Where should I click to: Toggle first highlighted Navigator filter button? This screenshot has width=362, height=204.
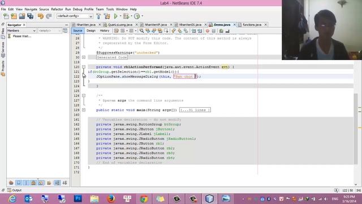click(19, 182)
